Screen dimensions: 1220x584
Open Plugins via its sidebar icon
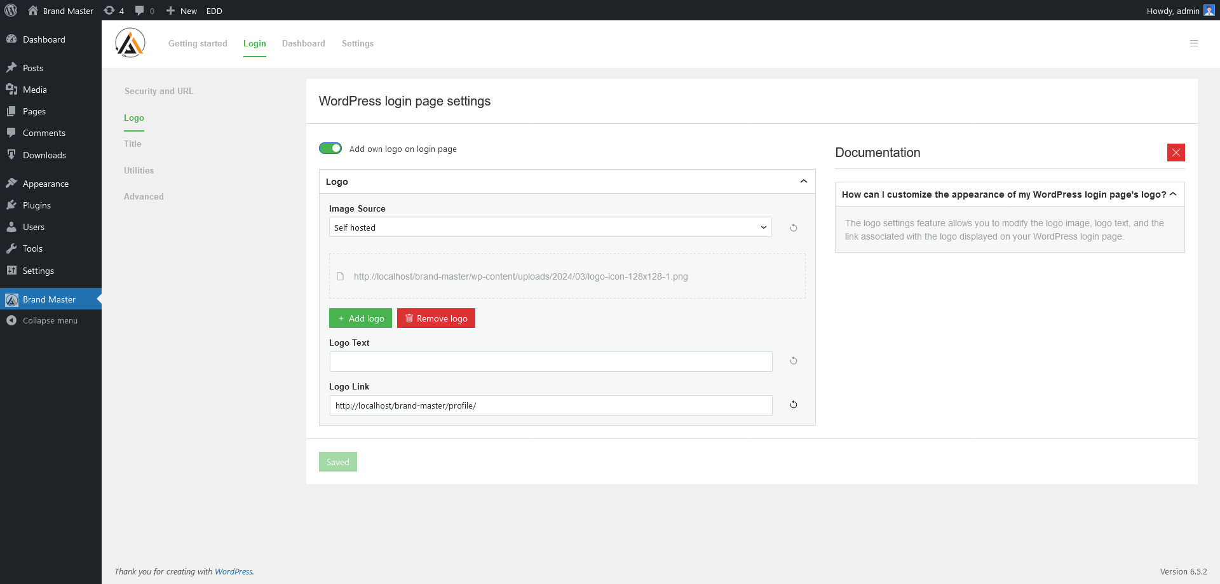(12, 205)
